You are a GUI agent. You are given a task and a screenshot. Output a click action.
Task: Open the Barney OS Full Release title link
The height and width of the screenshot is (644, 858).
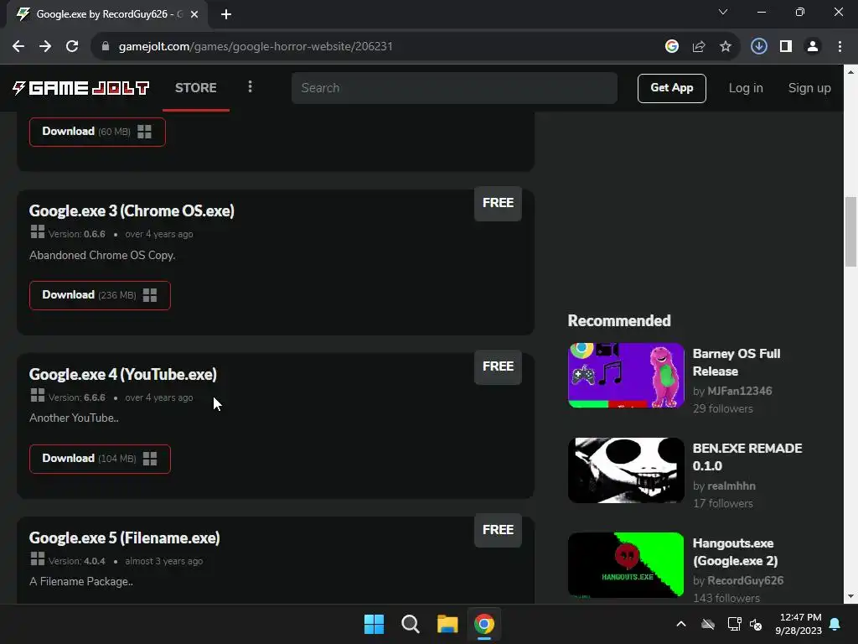coord(737,362)
